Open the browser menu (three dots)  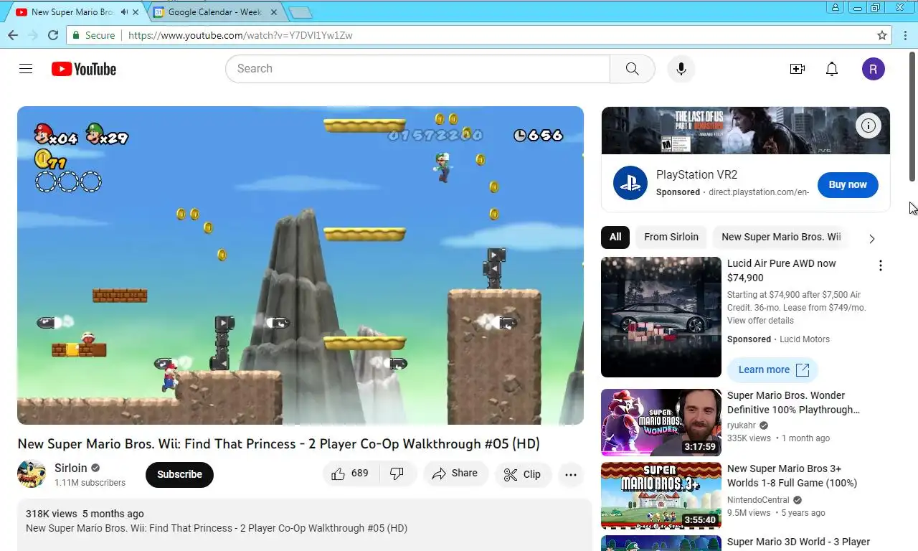(x=904, y=35)
